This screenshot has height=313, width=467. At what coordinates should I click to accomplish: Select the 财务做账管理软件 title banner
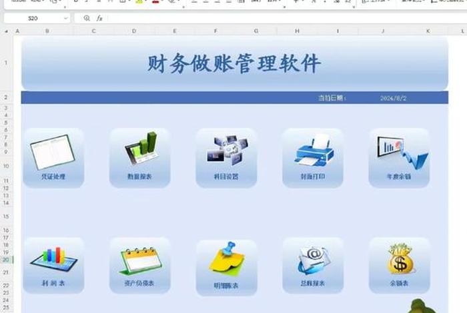pos(235,63)
